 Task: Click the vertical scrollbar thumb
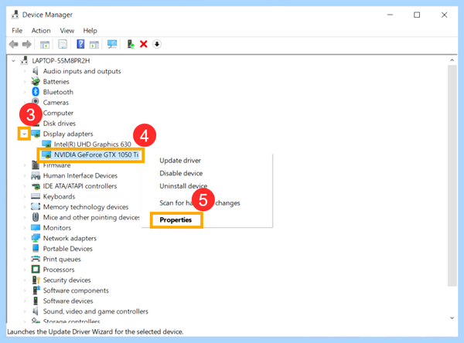[452, 175]
